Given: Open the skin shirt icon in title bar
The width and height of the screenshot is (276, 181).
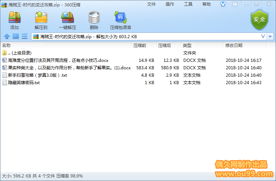Looking at the screenshot, I should (x=223, y=4).
